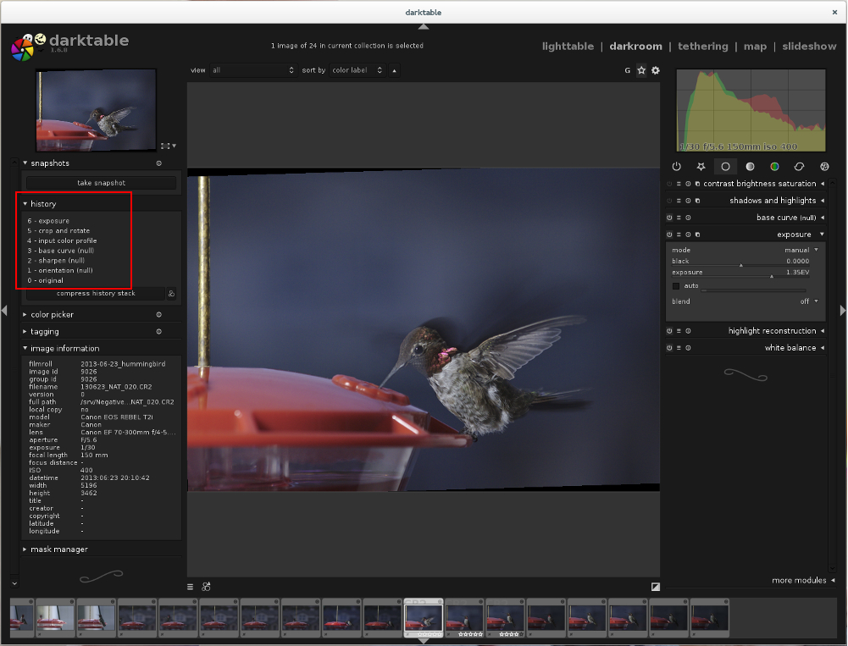Click the take snapshot button
The height and width of the screenshot is (646, 848).
[101, 183]
